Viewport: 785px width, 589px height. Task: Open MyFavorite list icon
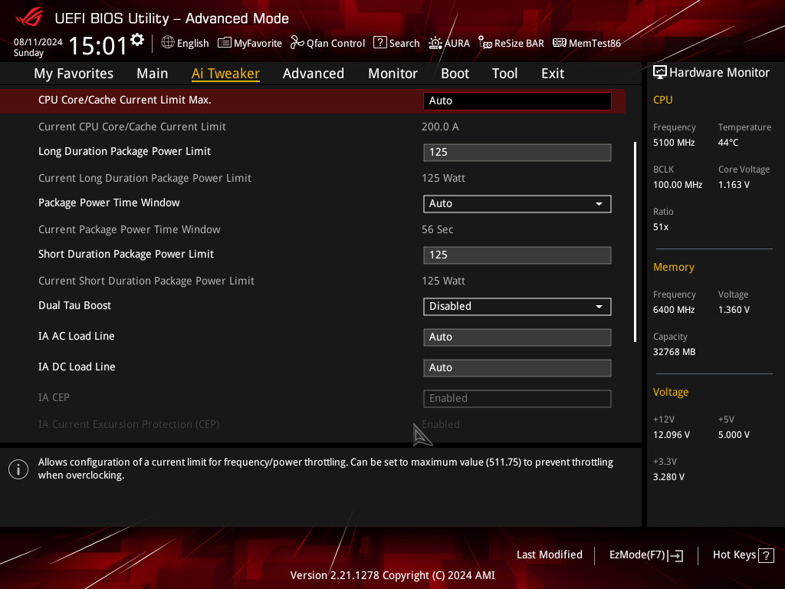point(225,43)
